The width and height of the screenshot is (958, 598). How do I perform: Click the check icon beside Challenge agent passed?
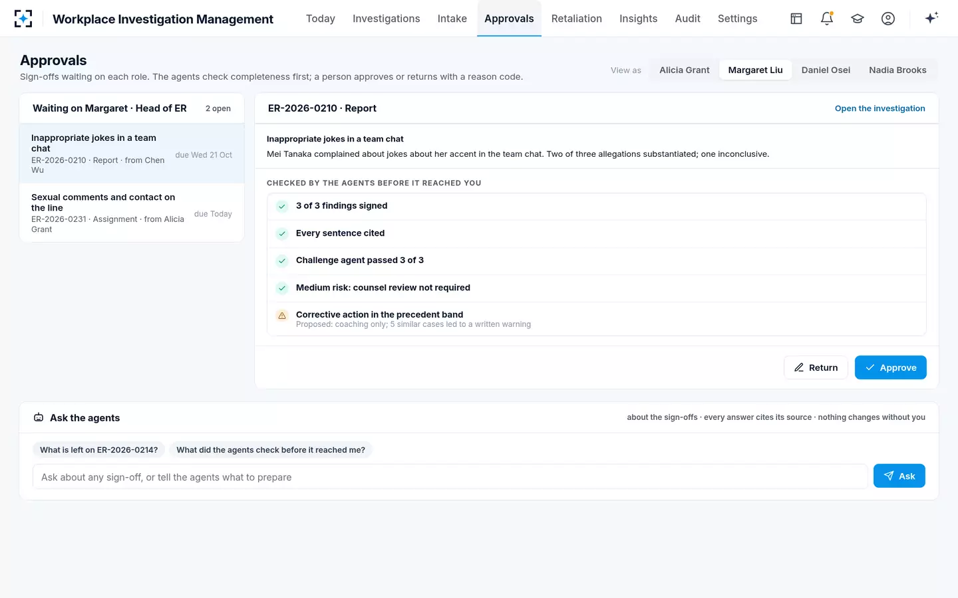coord(282,260)
